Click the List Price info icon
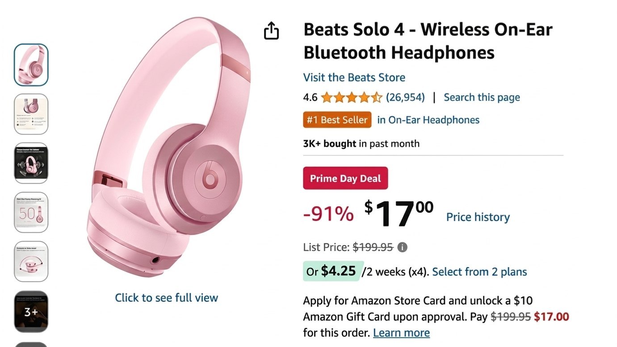Image resolution: width=617 pixels, height=347 pixels. click(x=402, y=247)
